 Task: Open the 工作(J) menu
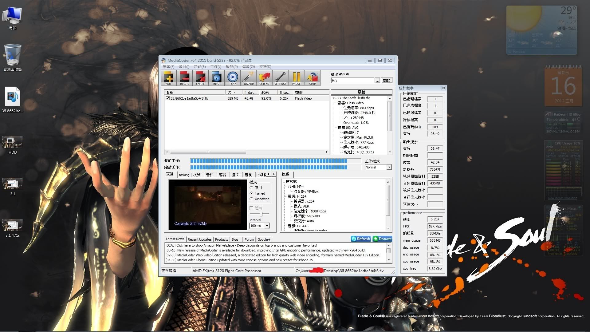[x=216, y=67]
